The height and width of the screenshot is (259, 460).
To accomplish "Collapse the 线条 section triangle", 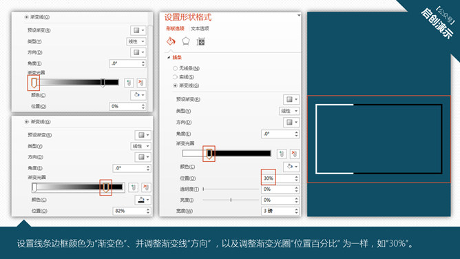I will pos(169,57).
